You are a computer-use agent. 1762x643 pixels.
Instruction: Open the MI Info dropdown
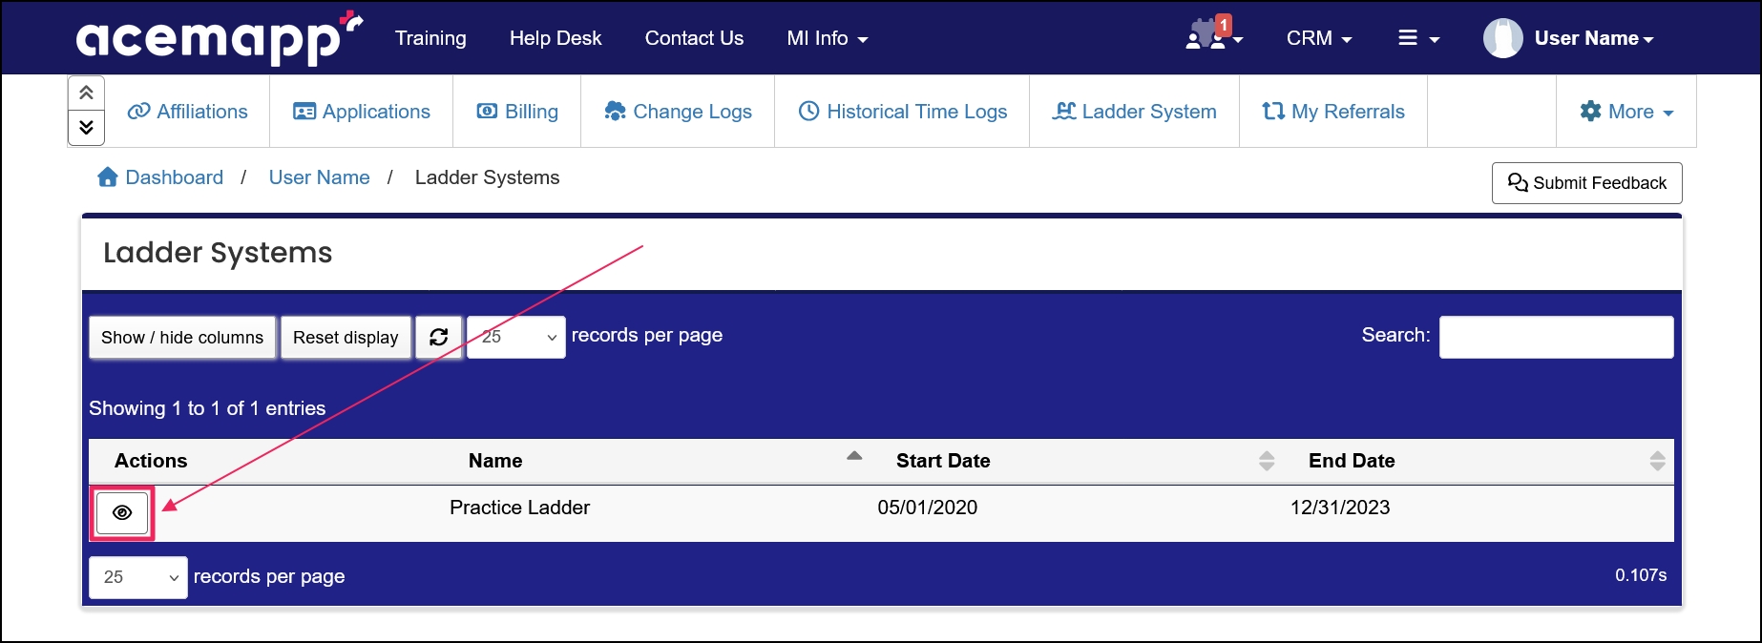pyautogui.click(x=828, y=38)
